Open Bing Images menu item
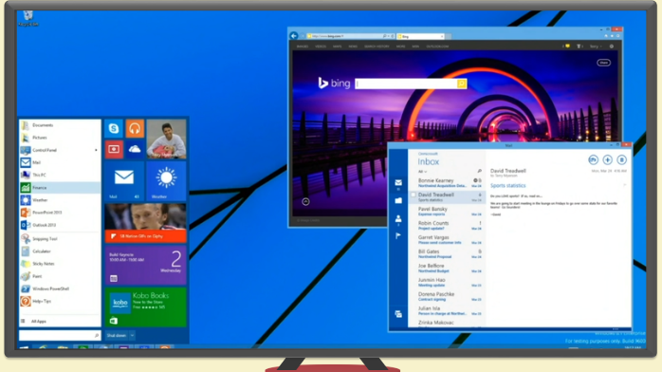 (x=303, y=46)
